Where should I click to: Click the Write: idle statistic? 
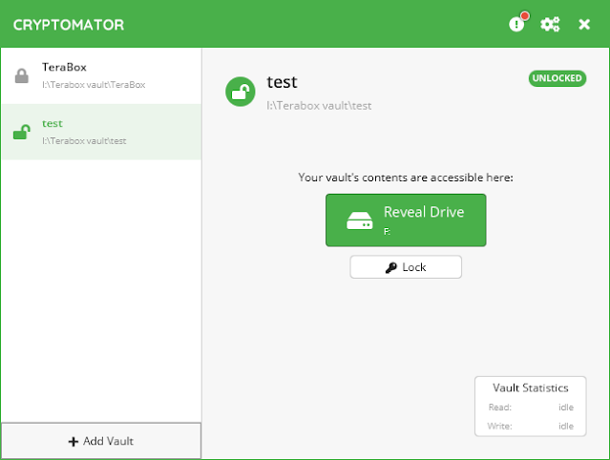(x=531, y=427)
